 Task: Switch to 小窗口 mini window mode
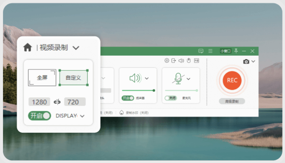[x=226, y=51]
